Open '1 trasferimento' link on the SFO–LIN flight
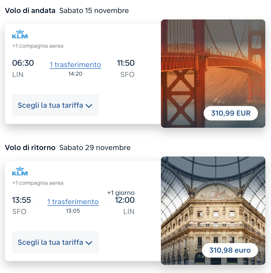 coord(73,202)
